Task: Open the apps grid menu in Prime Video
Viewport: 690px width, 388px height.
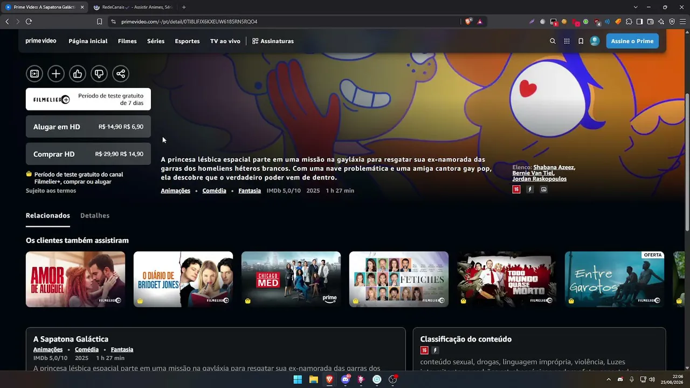Action: 567,41
